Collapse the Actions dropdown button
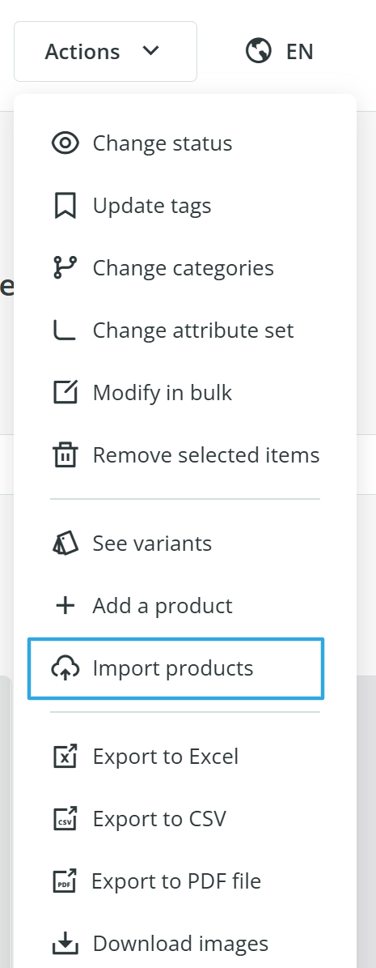This screenshot has height=968, width=376. pyautogui.click(x=105, y=51)
